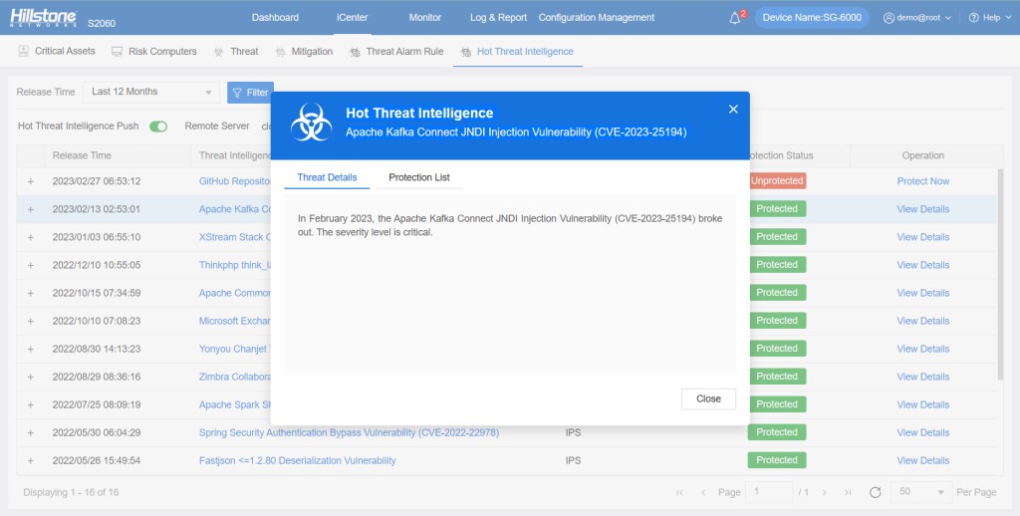Screen dimensions: 1020x516
Task: Click the Risk Computers monitor icon
Action: click(x=118, y=52)
